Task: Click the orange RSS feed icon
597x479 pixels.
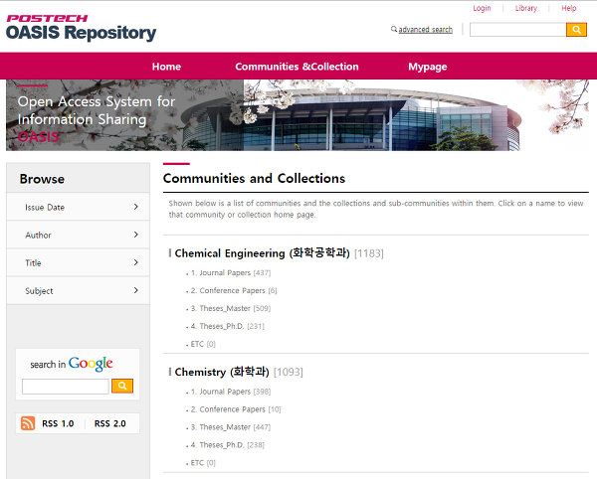Action: click(28, 423)
